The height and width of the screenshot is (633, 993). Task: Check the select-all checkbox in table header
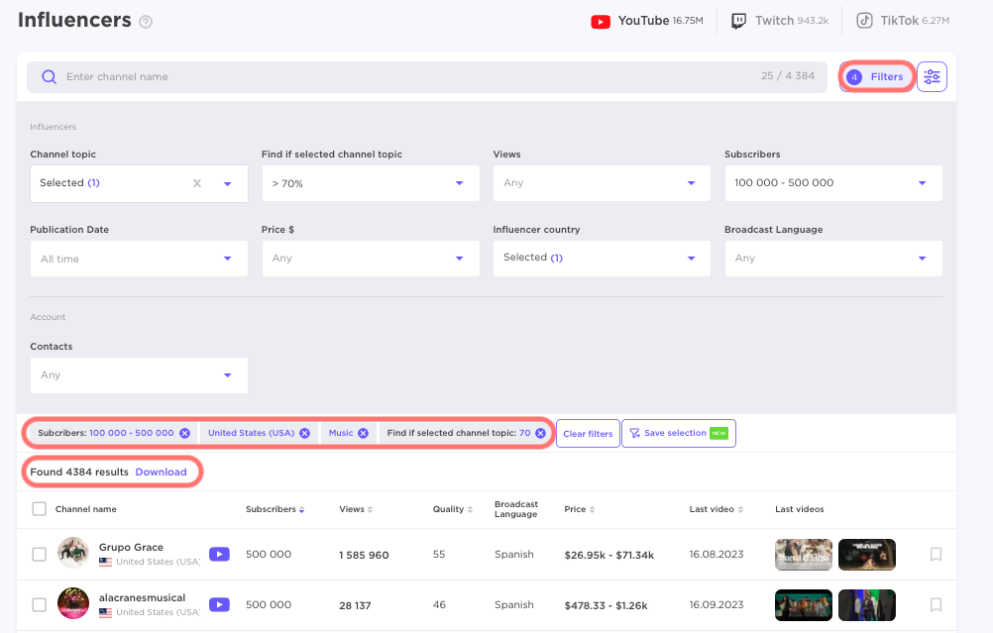tap(39, 508)
